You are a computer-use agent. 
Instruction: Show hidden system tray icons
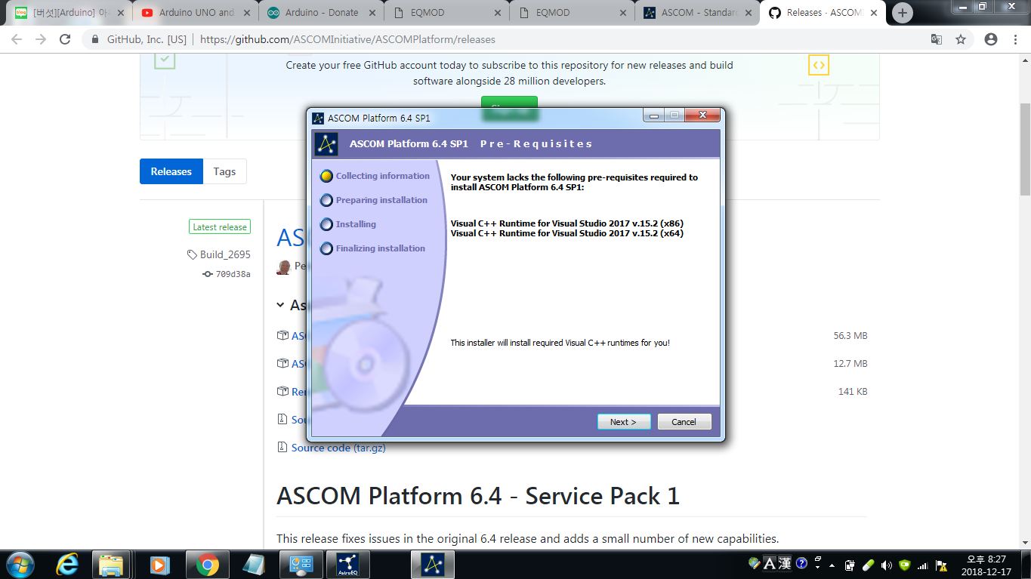click(x=832, y=565)
